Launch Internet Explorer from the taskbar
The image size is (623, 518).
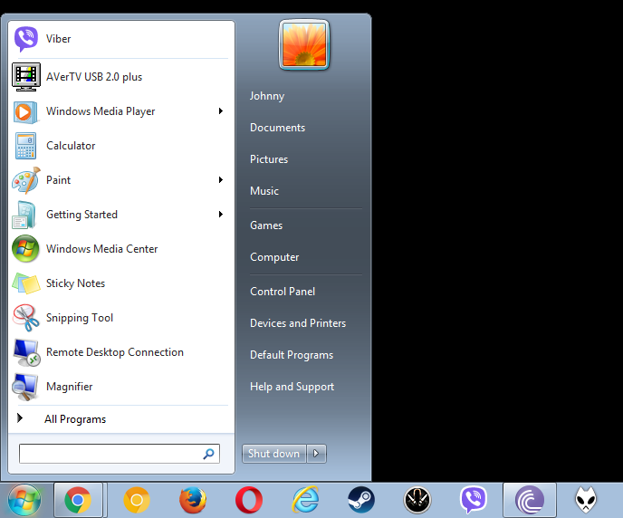[x=305, y=500]
